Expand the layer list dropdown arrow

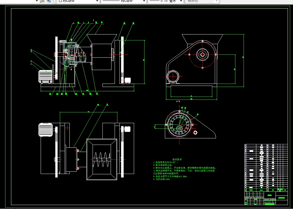[37, 1]
